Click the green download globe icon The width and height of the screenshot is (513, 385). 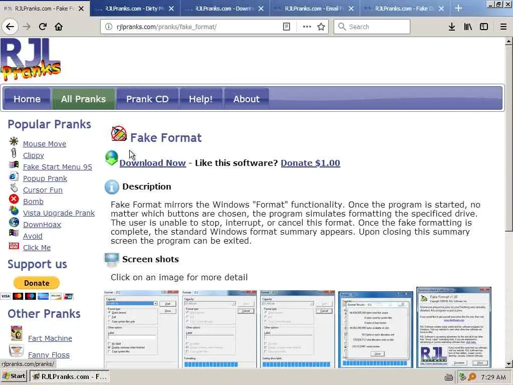(x=112, y=158)
